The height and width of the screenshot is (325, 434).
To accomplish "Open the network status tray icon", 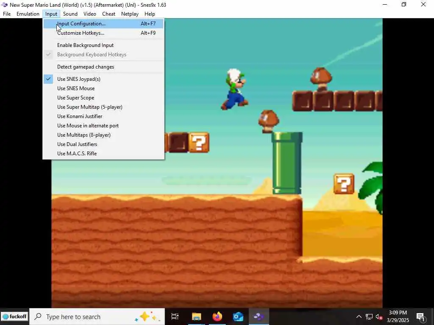I will (369, 317).
